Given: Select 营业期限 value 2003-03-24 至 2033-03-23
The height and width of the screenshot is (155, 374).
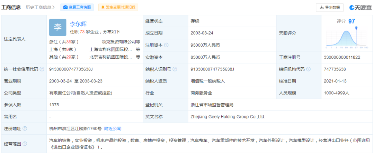Looking at the screenshot, I should (75, 81).
